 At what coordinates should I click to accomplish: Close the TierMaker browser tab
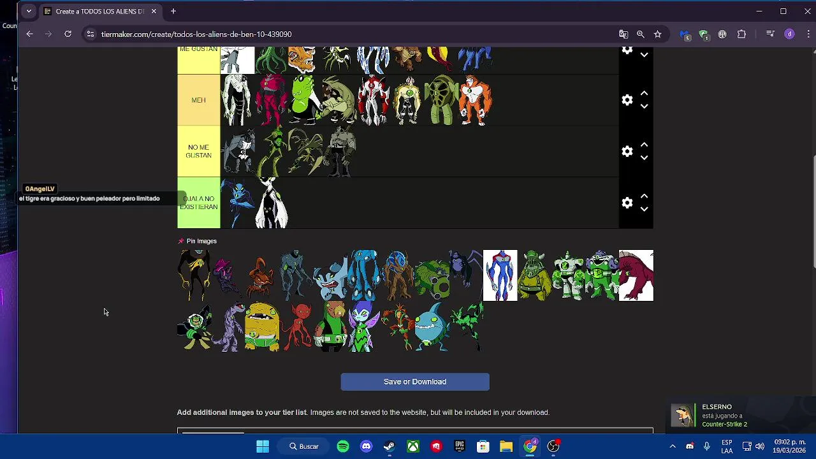coord(154,11)
